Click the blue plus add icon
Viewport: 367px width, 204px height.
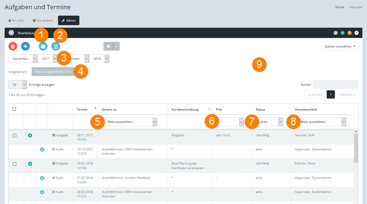[x=25, y=46]
